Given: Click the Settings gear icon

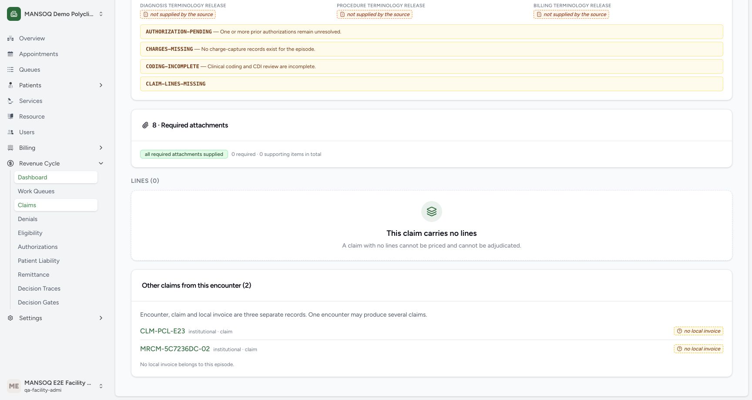Looking at the screenshot, I should (10, 318).
